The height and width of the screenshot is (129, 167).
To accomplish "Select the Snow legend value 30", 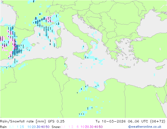I will 92,127.
